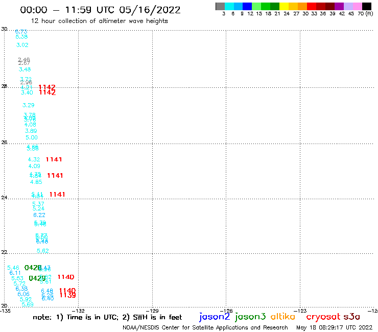Click the red 'cryosat' satellite label
This screenshot has height=332, width=378.
pyautogui.click(x=323, y=317)
